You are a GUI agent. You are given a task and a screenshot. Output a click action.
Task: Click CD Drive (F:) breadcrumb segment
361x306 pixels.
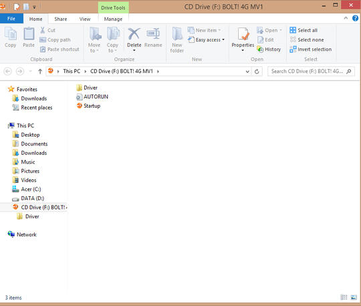[x=122, y=71]
